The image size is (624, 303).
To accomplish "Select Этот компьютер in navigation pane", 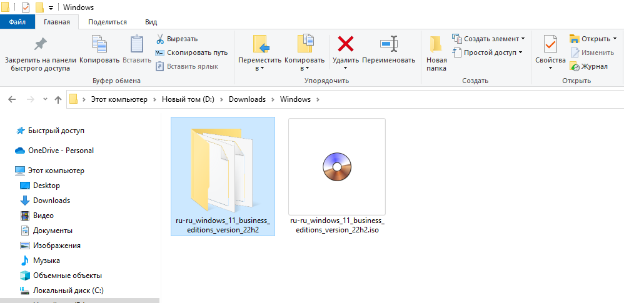I will tap(56, 171).
